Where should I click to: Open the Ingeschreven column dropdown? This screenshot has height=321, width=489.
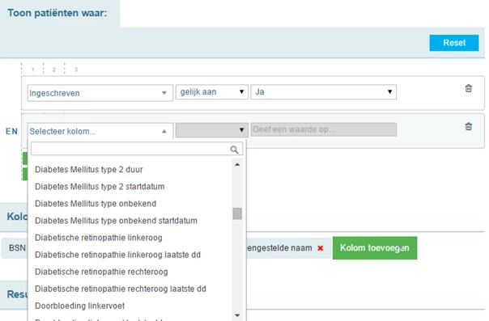[100, 93]
